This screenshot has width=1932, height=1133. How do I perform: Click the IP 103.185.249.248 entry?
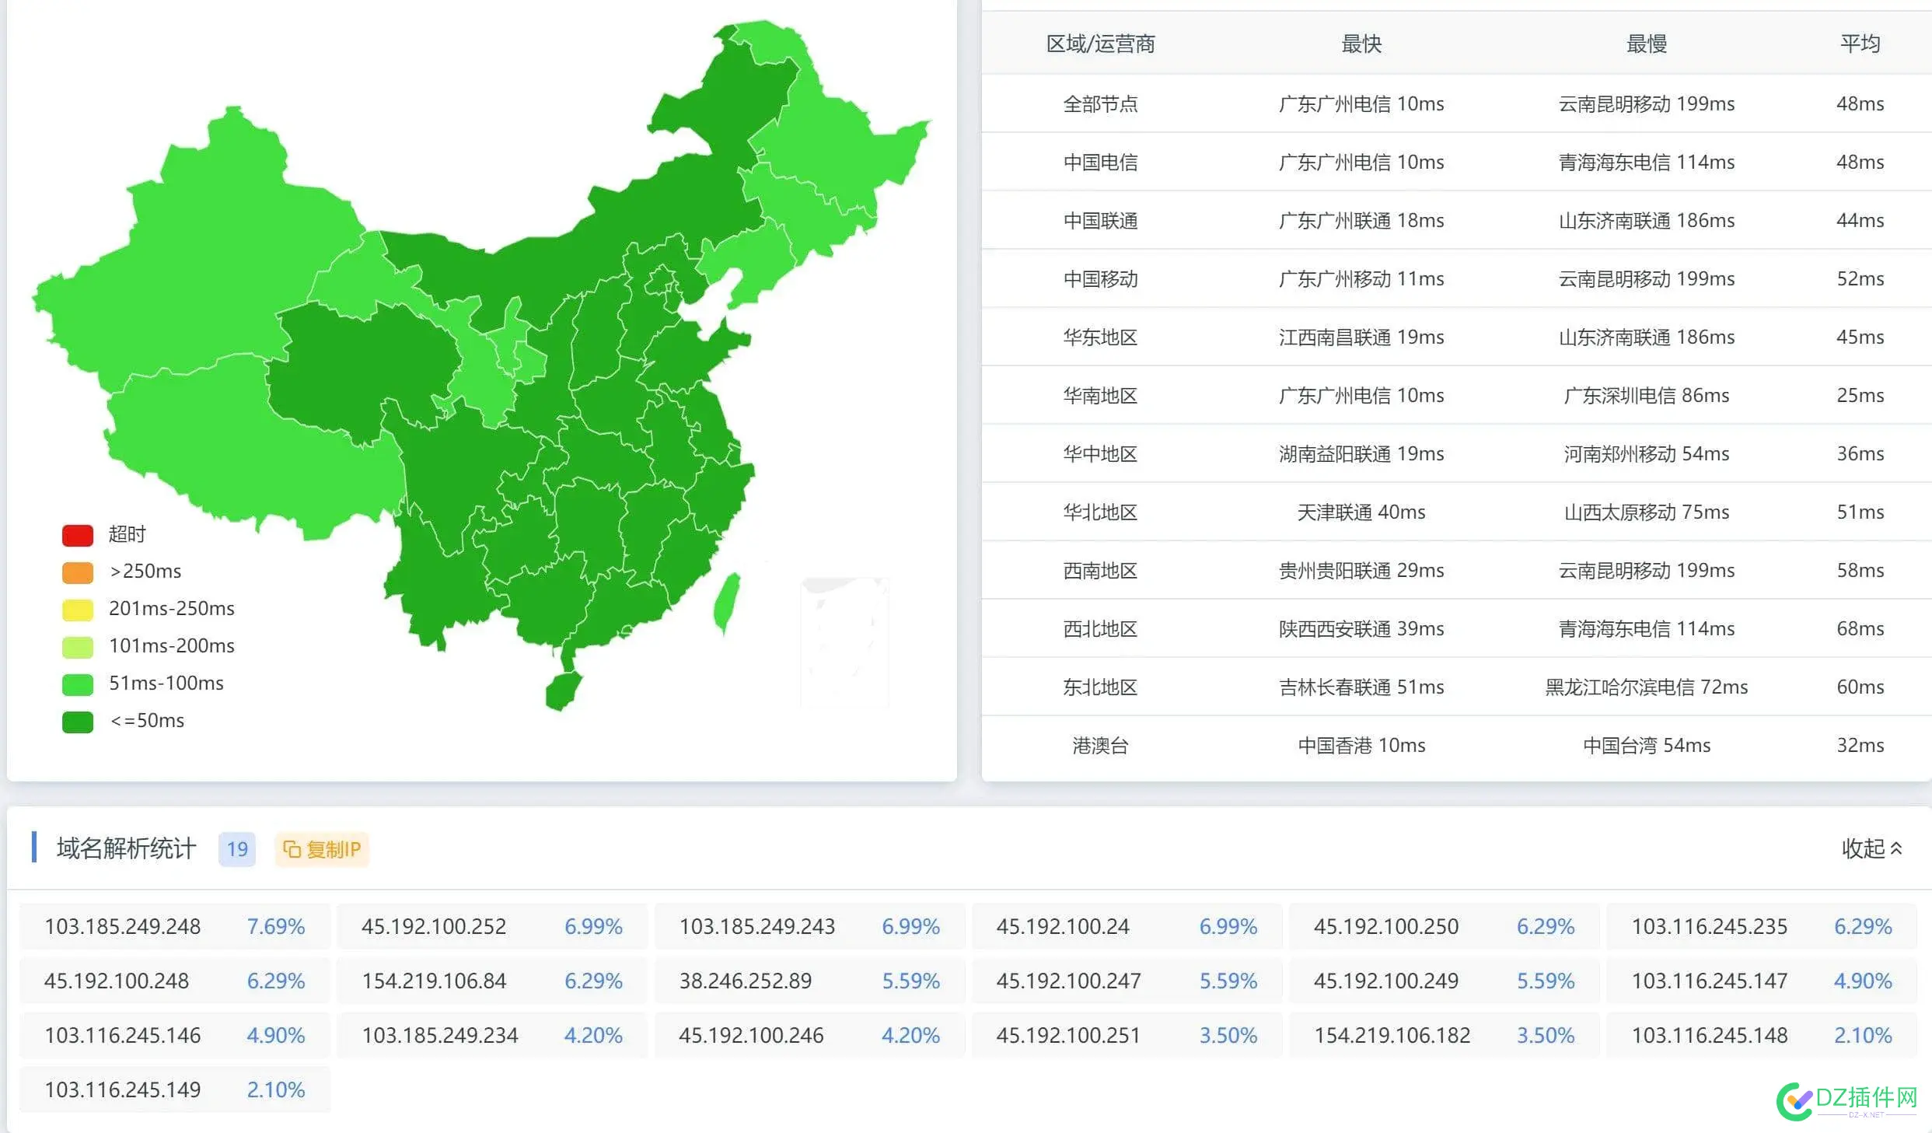(x=123, y=927)
